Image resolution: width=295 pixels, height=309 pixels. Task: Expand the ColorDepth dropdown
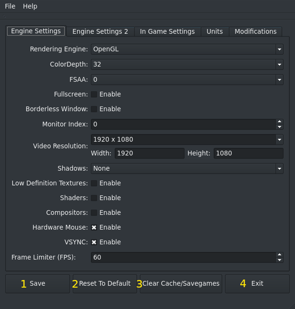pos(279,64)
